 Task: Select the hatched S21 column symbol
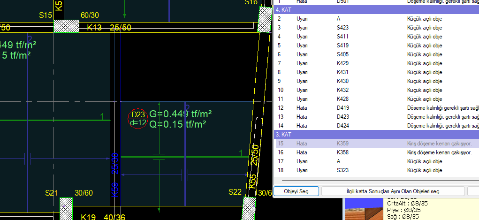pyautogui.click(x=66, y=208)
